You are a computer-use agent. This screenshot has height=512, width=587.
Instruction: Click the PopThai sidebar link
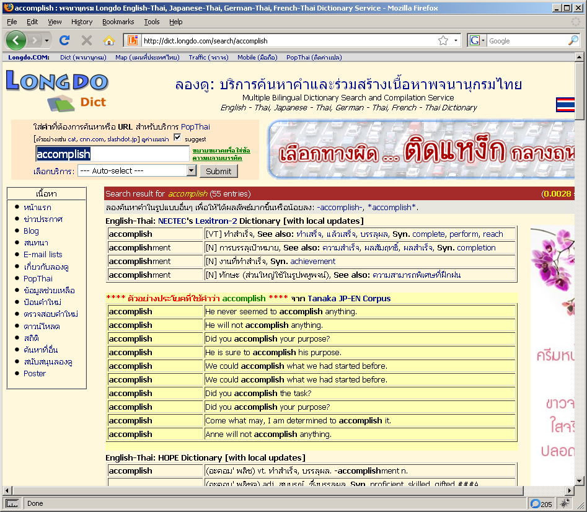coord(38,278)
